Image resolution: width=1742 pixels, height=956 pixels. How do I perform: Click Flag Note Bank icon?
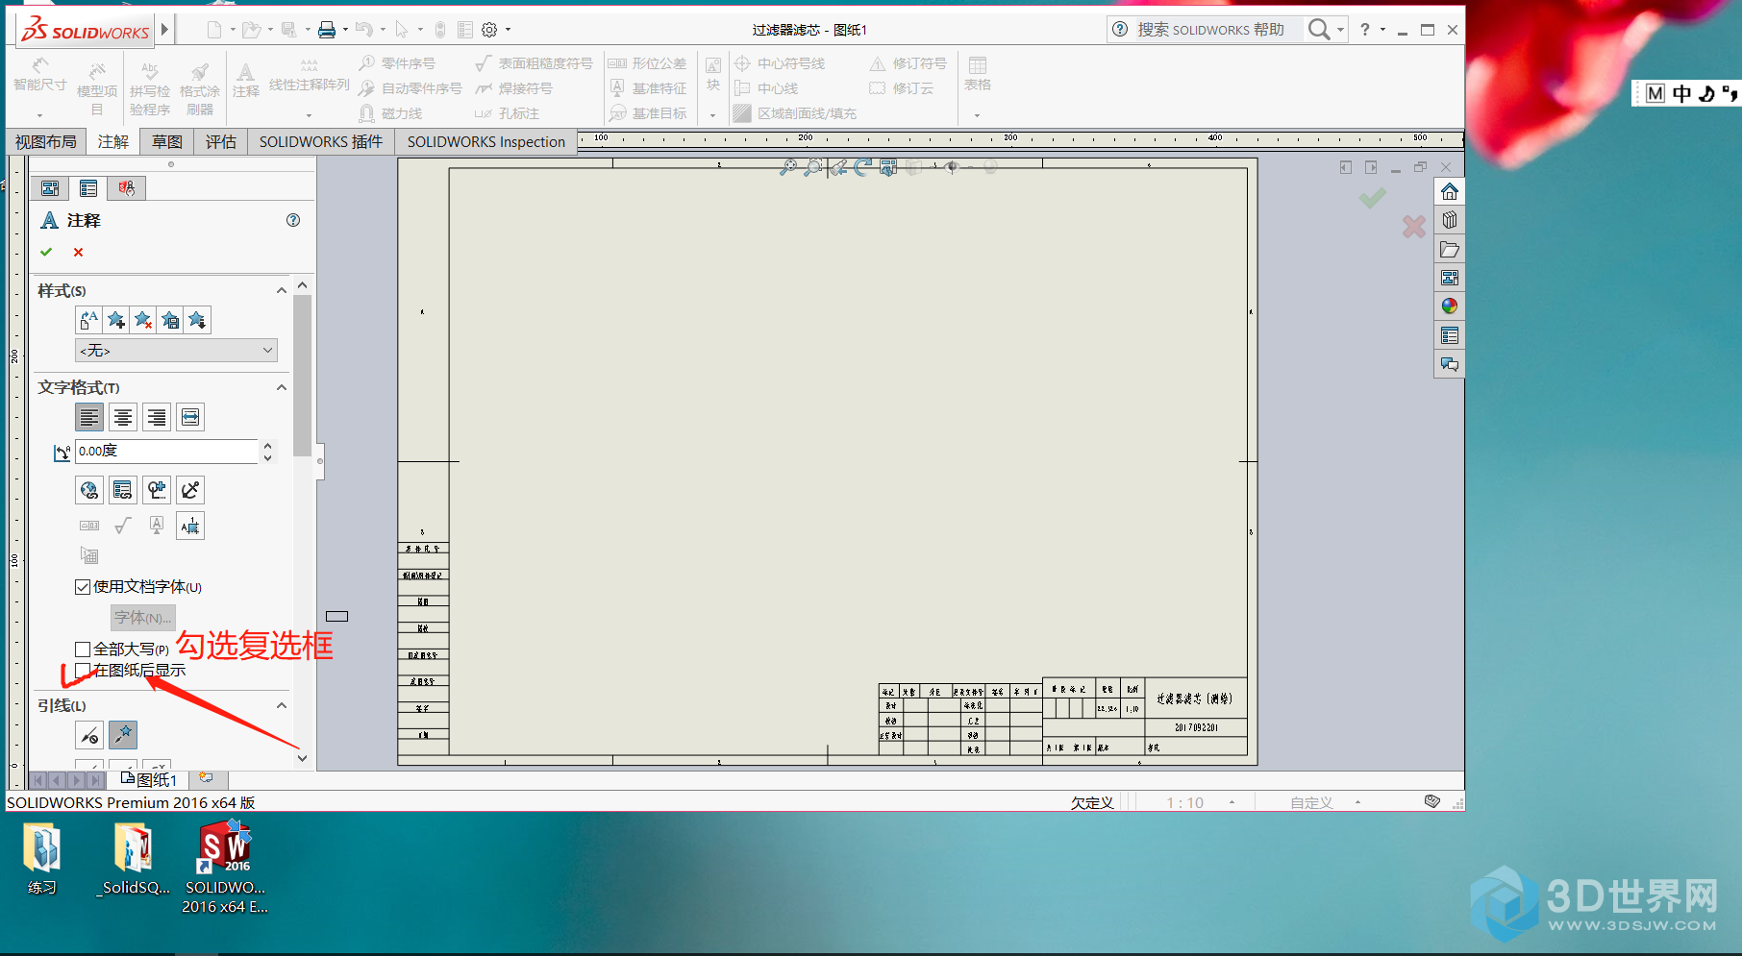190,526
